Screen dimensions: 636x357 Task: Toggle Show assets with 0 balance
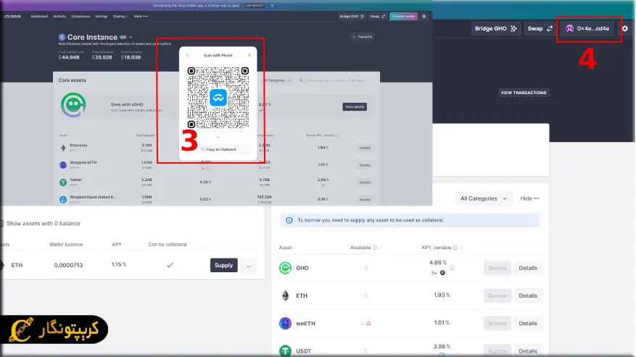click(1, 223)
